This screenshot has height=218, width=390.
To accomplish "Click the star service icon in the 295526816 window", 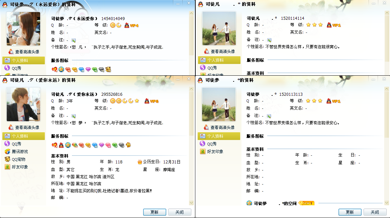I will coord(68,145).
